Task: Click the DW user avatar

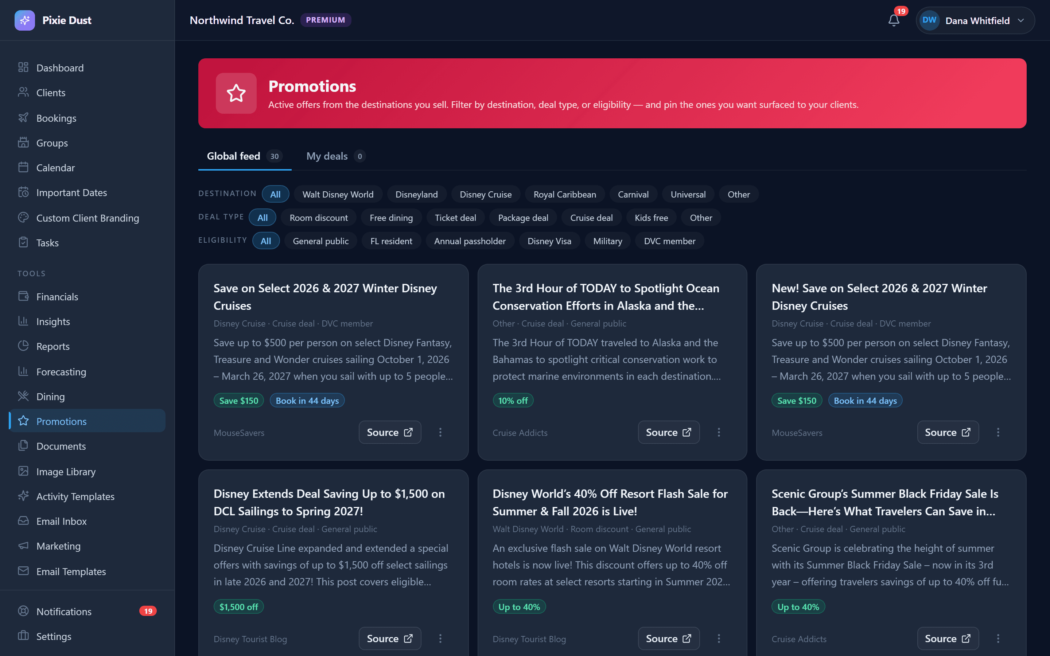Action: pos(929,20)
